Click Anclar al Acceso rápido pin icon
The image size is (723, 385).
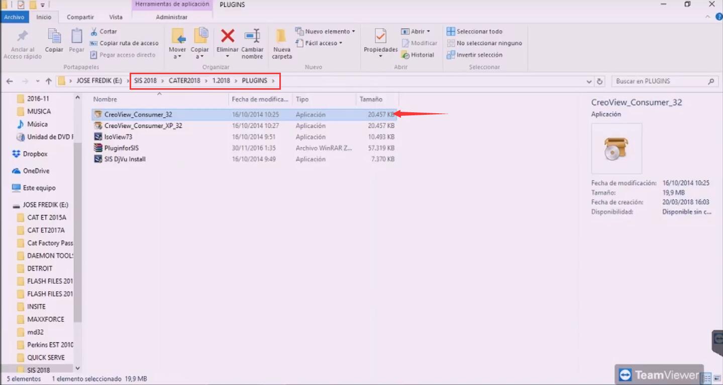pyautogui.click(x=22, y=37)
